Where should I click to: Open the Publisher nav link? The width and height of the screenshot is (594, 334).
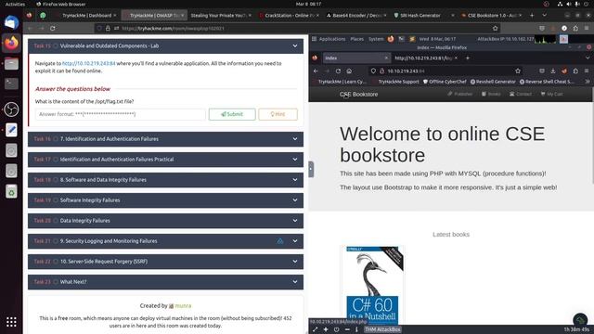[x=460, y=94]
